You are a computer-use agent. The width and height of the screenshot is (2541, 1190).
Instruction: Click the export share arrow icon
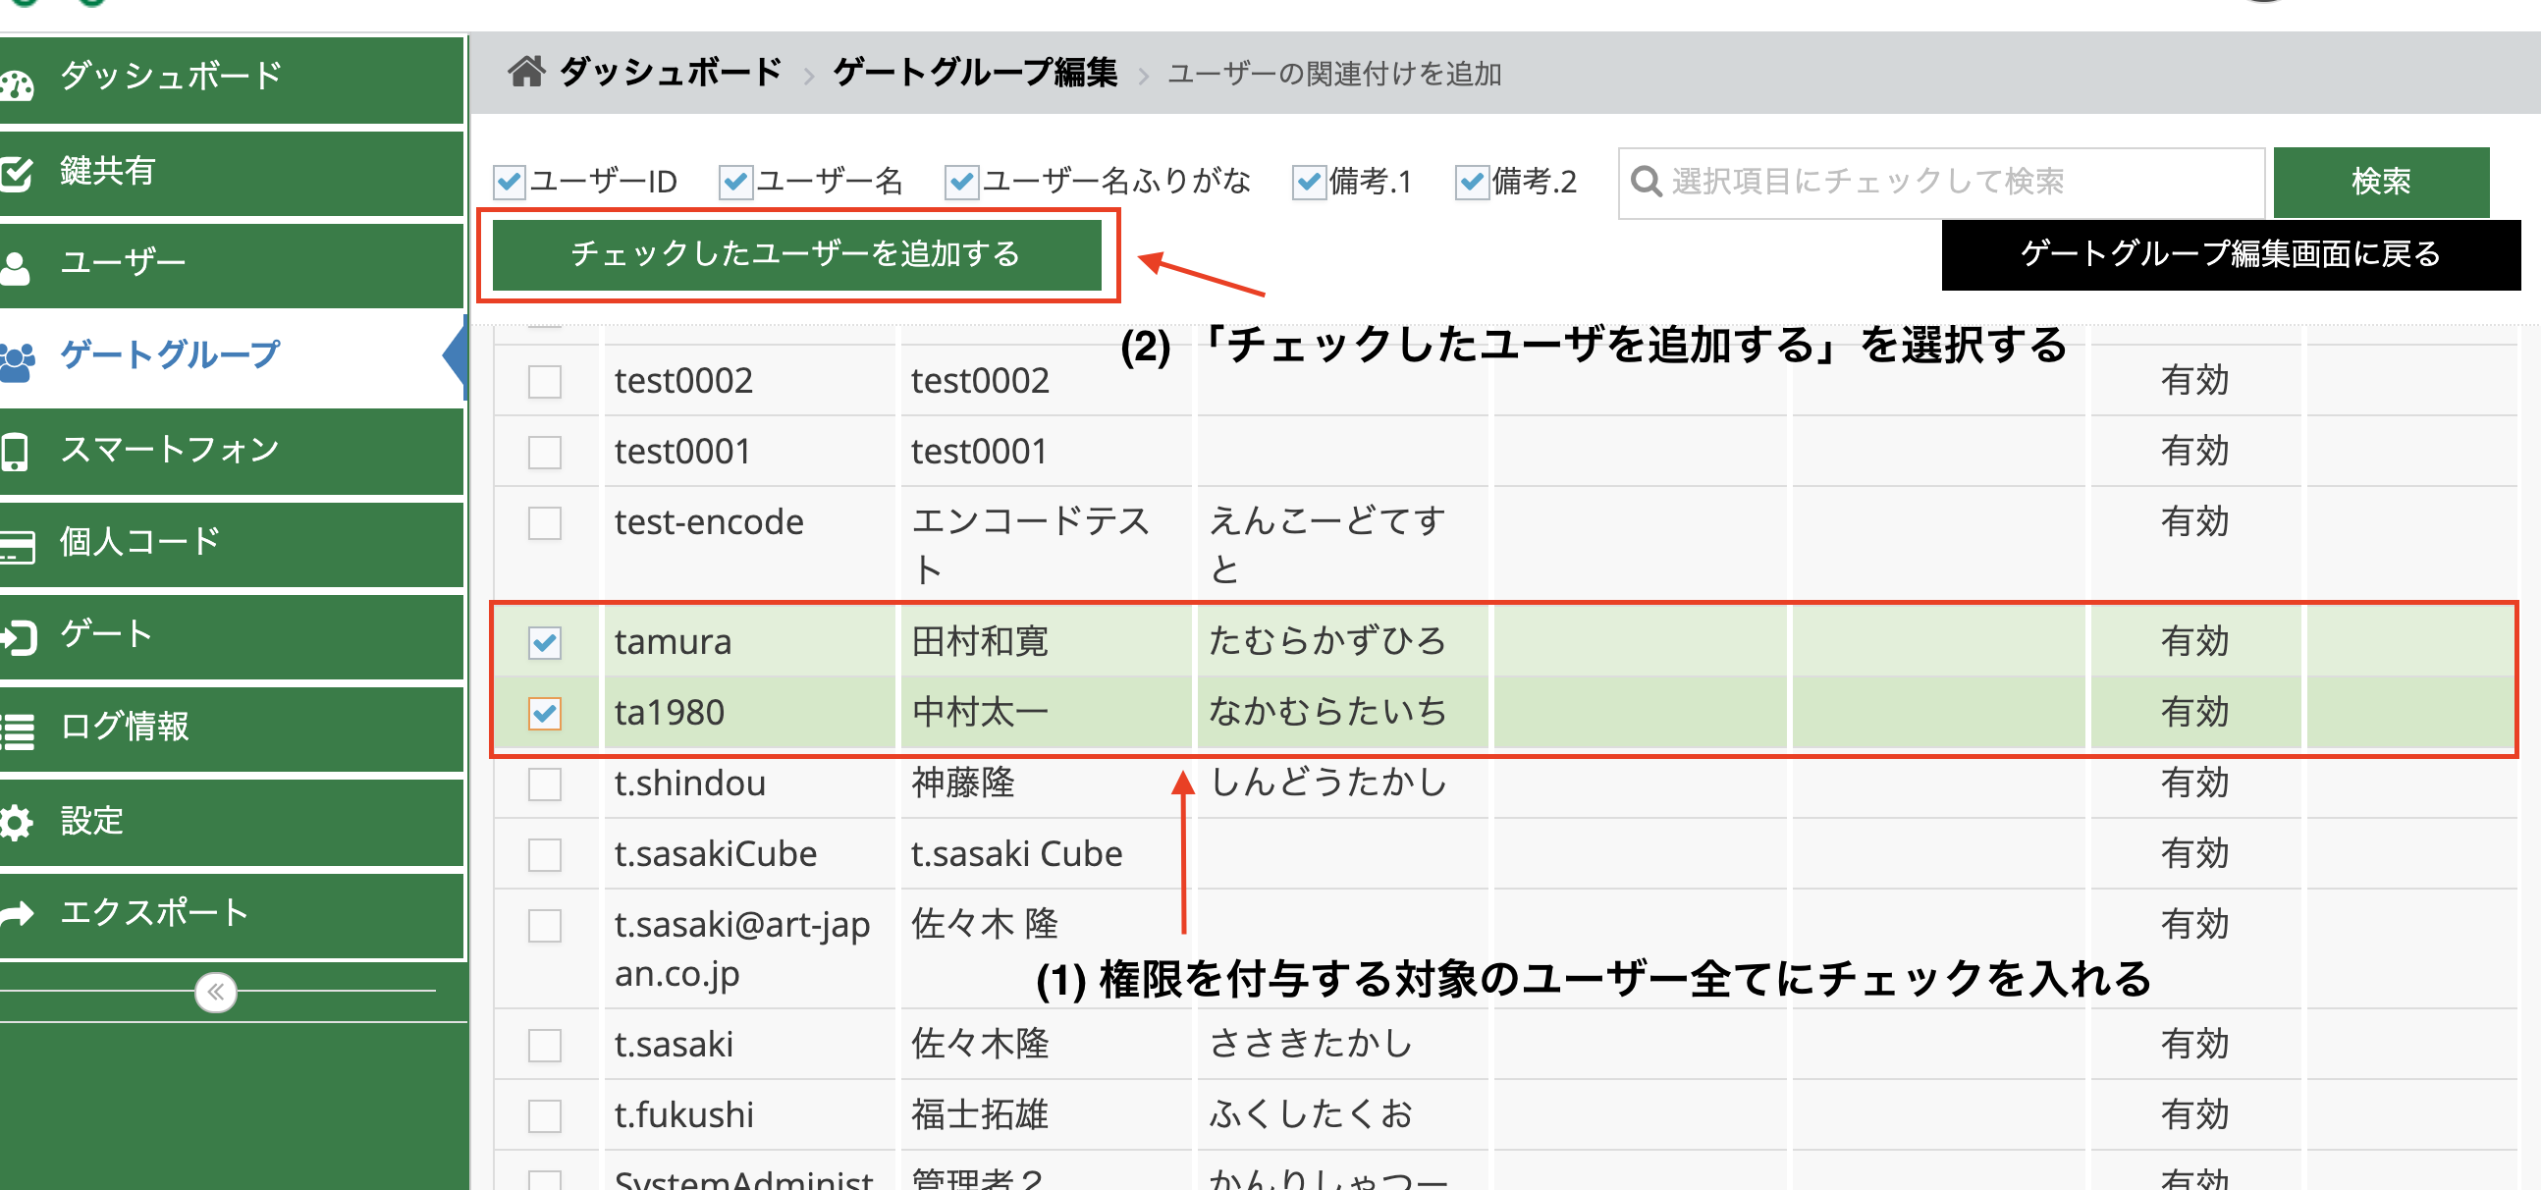point(17,914)
